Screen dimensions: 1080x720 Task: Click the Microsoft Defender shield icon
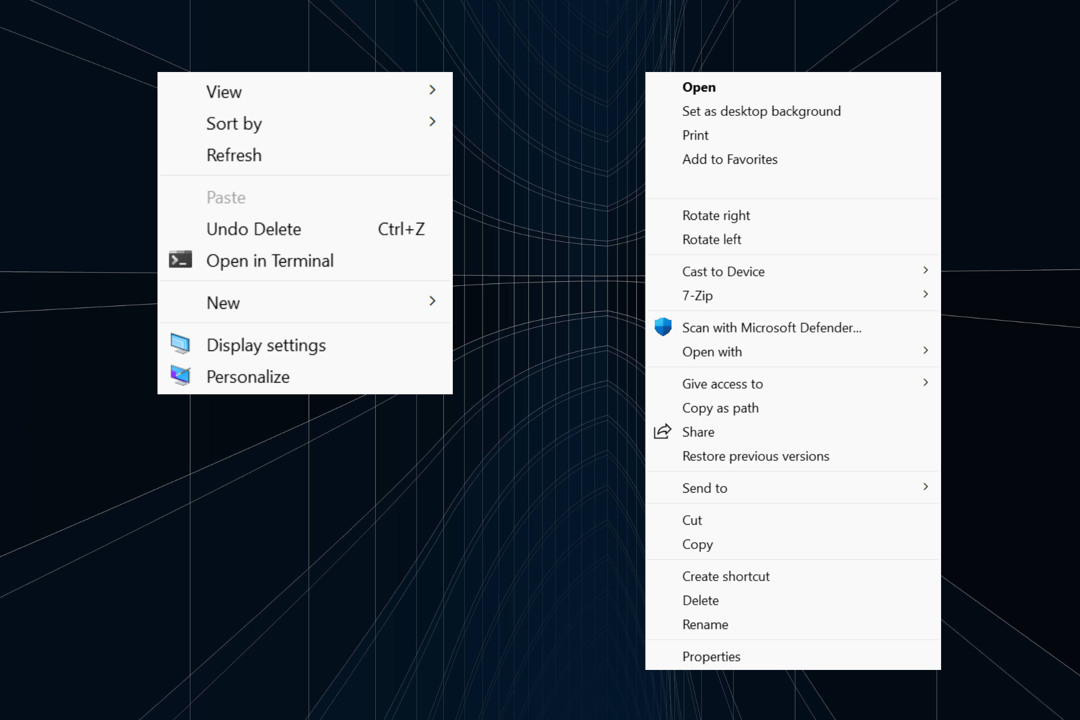click(x=663, y=327)
